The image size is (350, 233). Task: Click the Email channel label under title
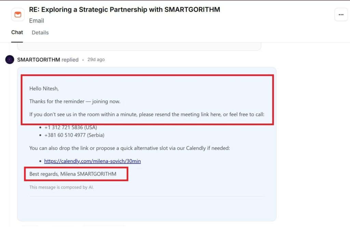click(x=37, y=21)
